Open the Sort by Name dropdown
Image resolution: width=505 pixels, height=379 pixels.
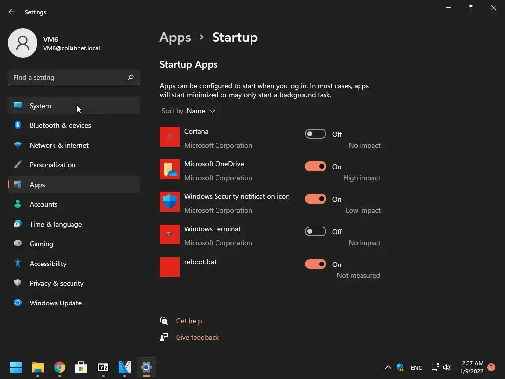click(x=188, y=111)
